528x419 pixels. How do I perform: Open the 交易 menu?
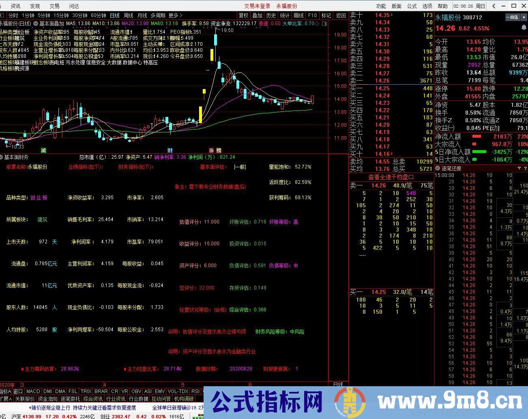click(54, 6)
